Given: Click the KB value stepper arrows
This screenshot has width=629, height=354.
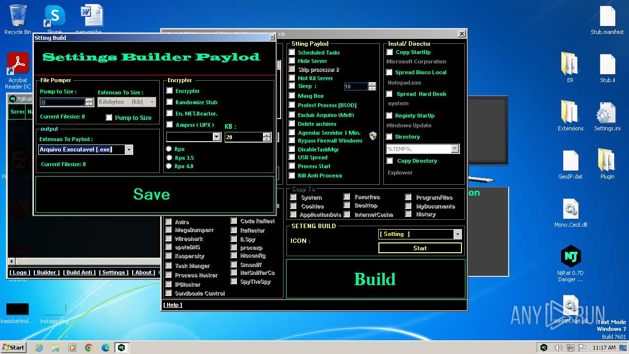Looking at the screenshot, I should 267,137.
